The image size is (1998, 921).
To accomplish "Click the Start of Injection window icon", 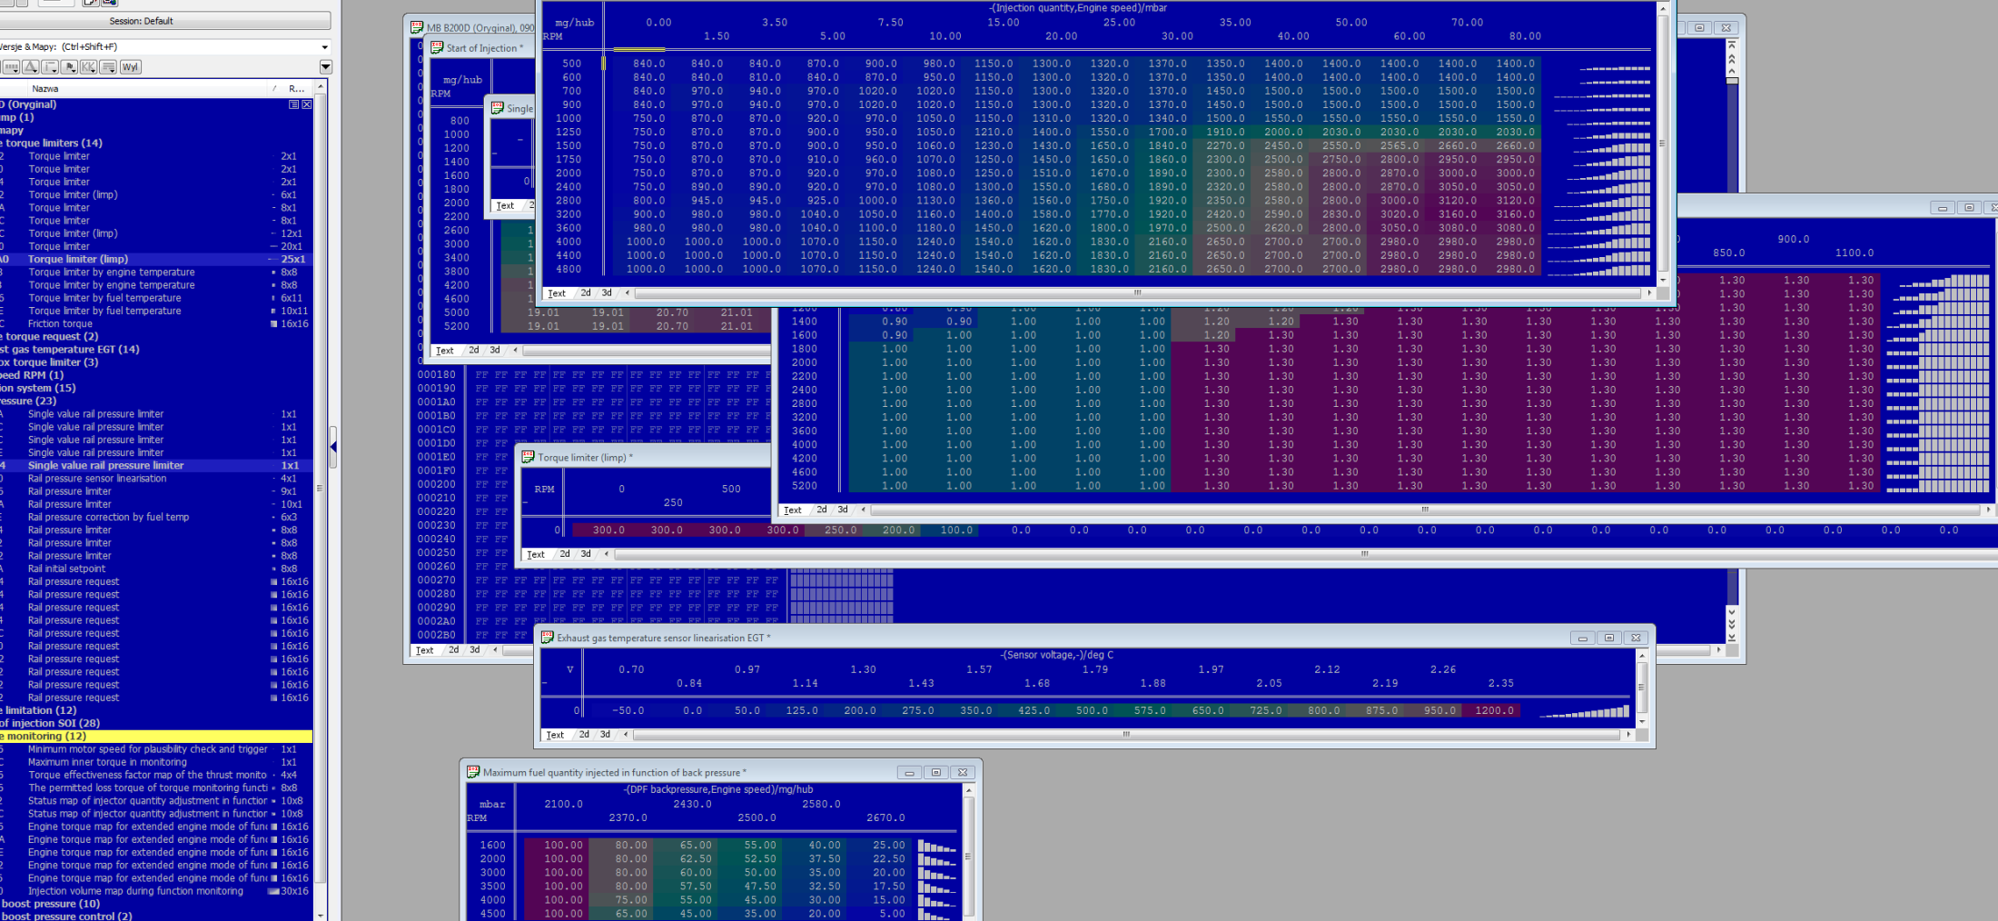I will [x=437, y=47].
